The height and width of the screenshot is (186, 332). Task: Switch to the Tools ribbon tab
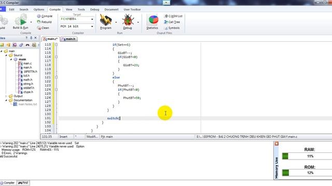click(81, 9)
